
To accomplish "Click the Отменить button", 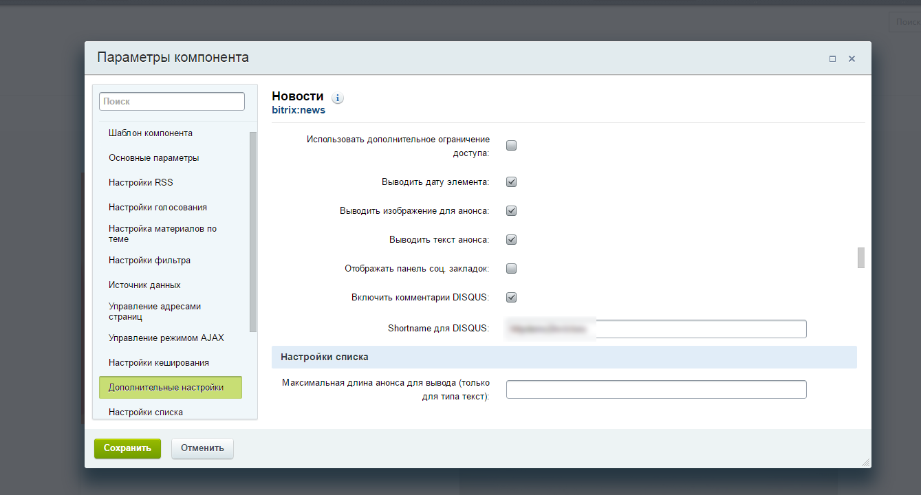I will (202, 448).
